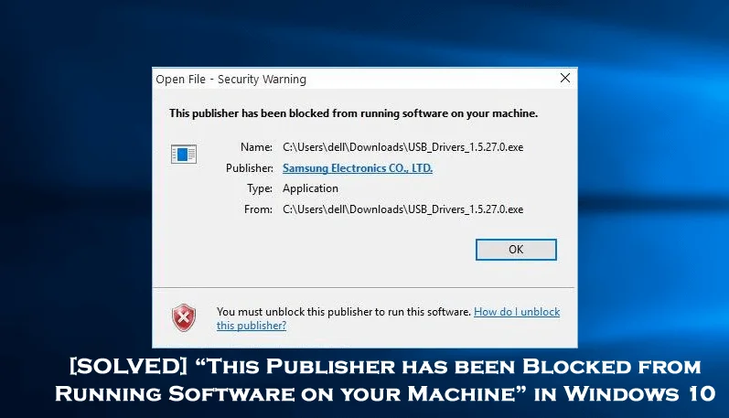Click the "Open File - Security Warning" title
Viewport: 729px width, 418px height.
[231, 79]
